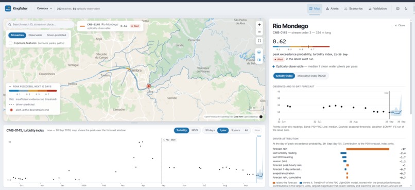This screenshot has height=190, width=415.
Task: Click the Vila Nova de Poiares map label
Action: [203, 70]
